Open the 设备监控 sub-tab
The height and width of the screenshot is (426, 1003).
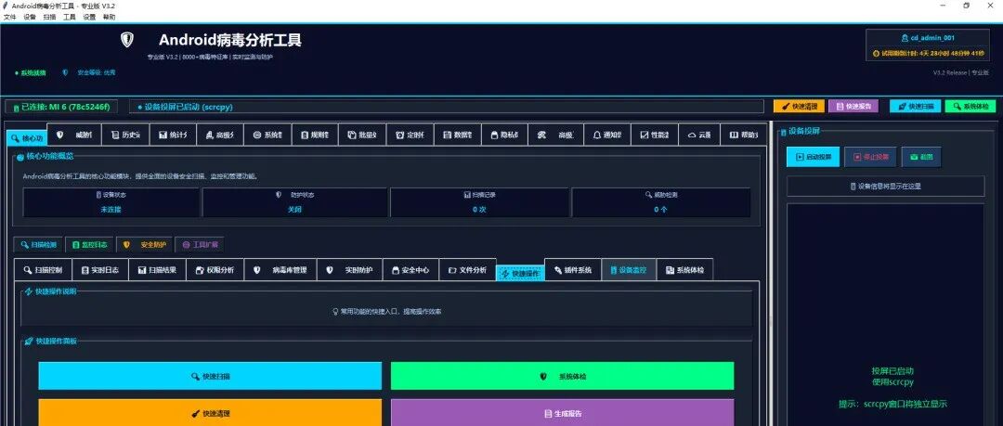coord(629,270)
